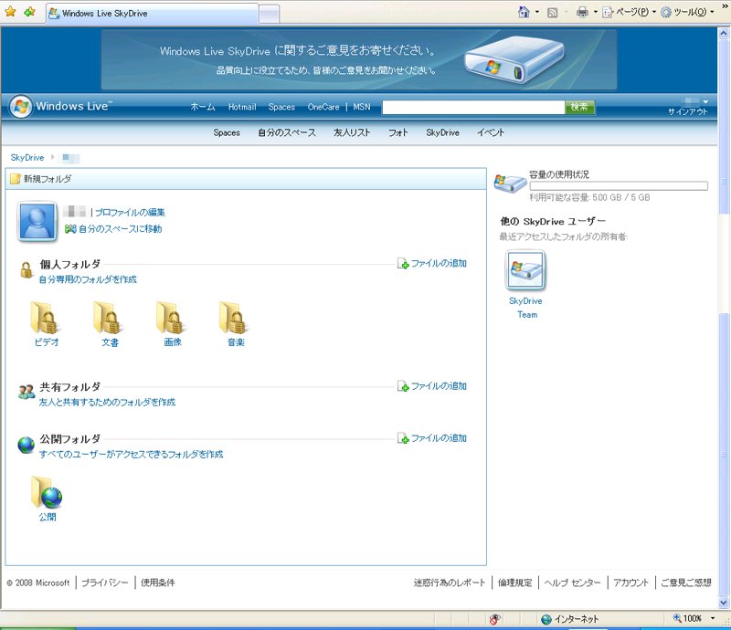Click the プロファイルの編集 link
The height and width of the screenshot is (630, 731).
[130, 213]
